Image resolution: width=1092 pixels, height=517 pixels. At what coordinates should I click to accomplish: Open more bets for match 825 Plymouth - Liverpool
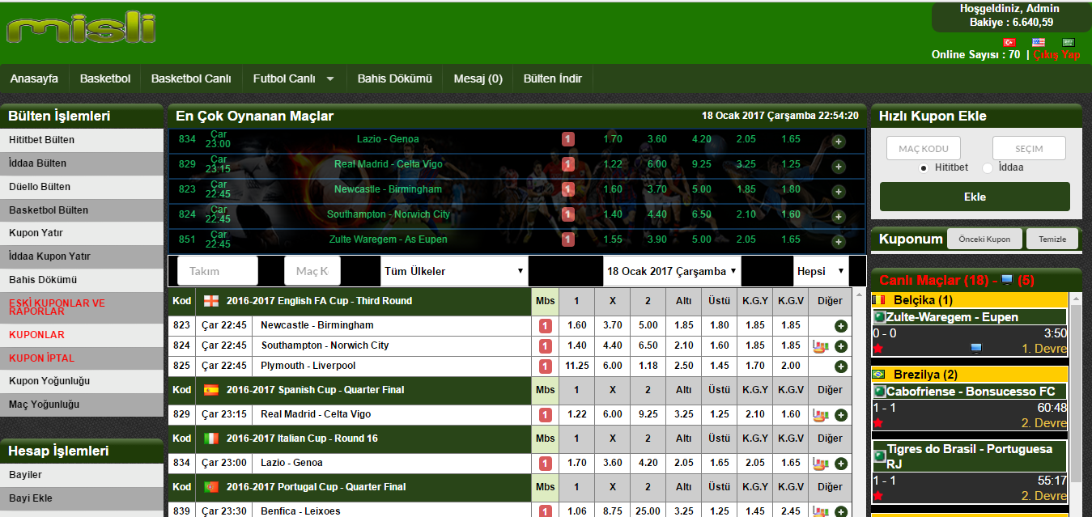841,367
